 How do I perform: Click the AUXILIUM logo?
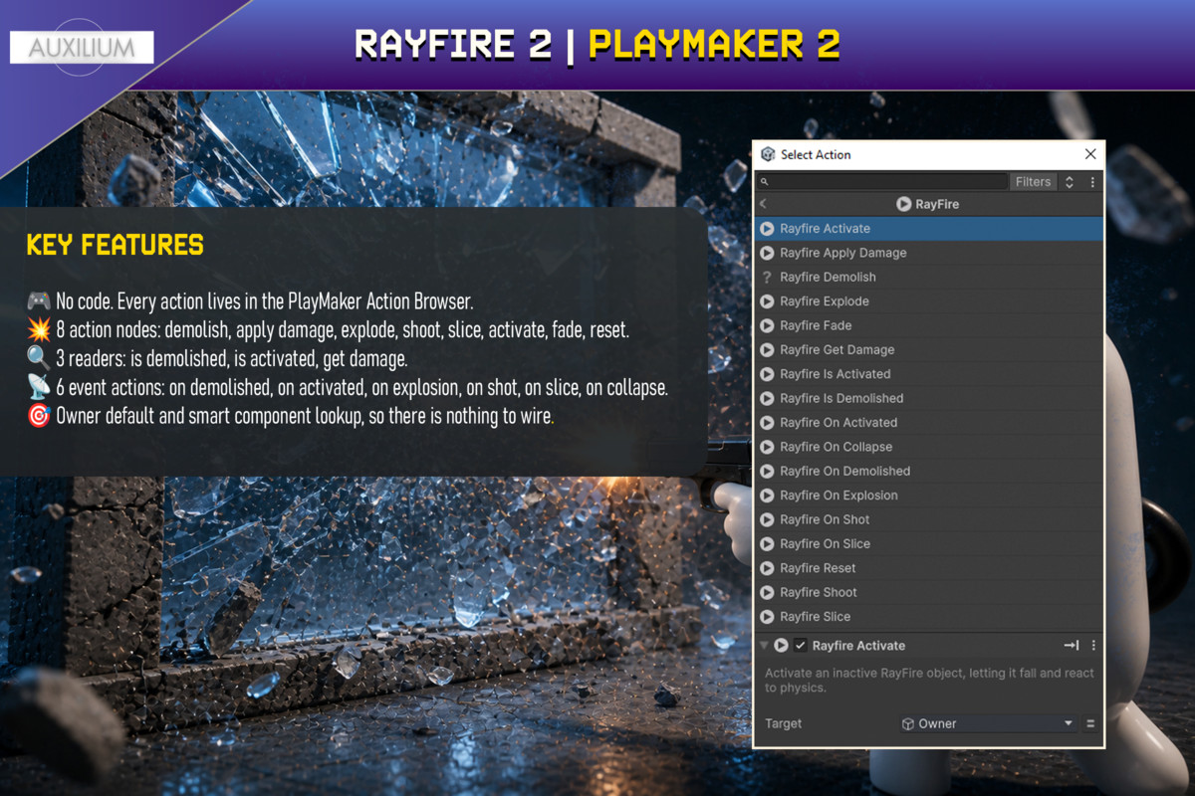click(x=82, y=48)
